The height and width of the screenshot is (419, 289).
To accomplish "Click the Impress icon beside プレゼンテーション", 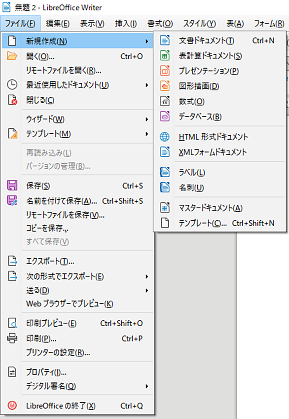I will [165, 71].
